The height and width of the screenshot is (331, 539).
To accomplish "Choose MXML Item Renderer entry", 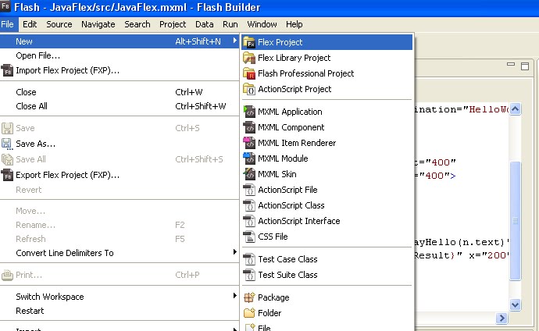I will tap(327, 143).
